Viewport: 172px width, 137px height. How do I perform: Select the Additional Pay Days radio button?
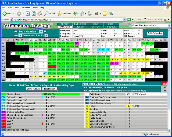click(51, 85)
